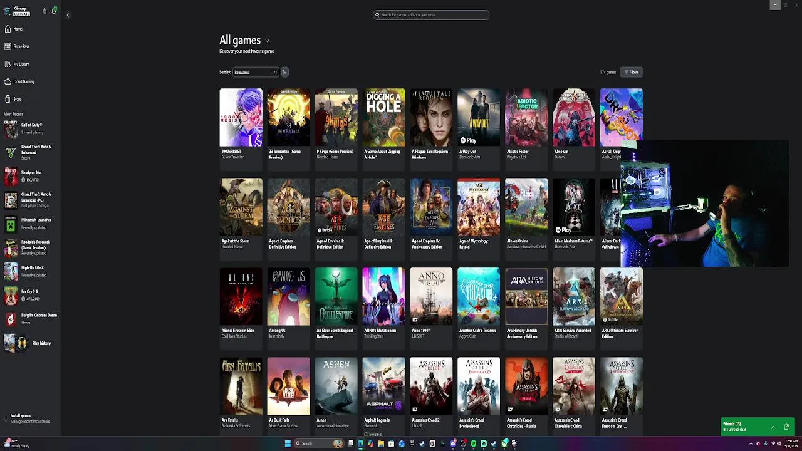Viewport: 802px width, 451px height.
Task: Open Microsoft Edge from taskbar
Action: point(360,443)
